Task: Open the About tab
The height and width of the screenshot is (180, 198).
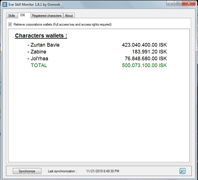Action: pyautogui.click(x=69, y=16)
